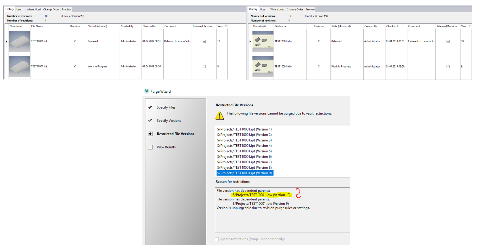Click the arrow icon beside Restricted File Versions
This screenshot has width=483, height=250.
(150, 134)
